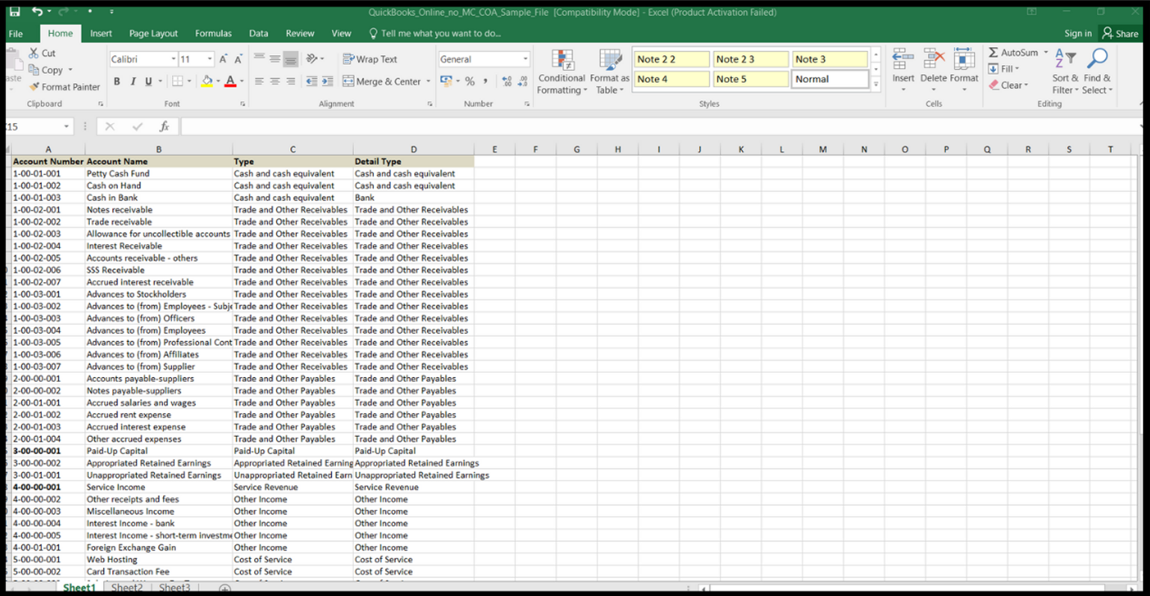This screenshot has width=1150, height=596.
Task: Center text horizontally
Action: pos(274,81)
